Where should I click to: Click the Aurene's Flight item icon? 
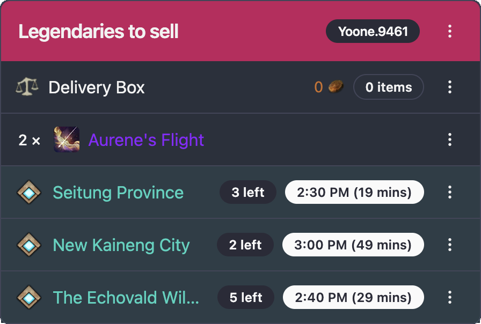tap(67, 140)
